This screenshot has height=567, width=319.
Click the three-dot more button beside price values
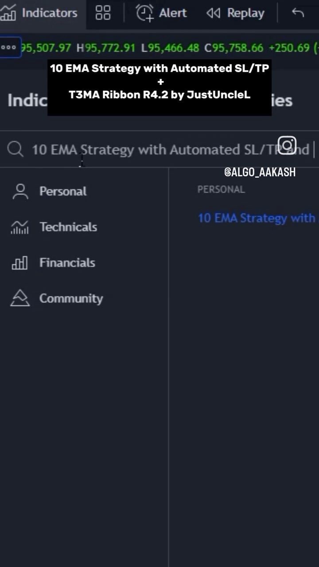[x=9, y=47]
